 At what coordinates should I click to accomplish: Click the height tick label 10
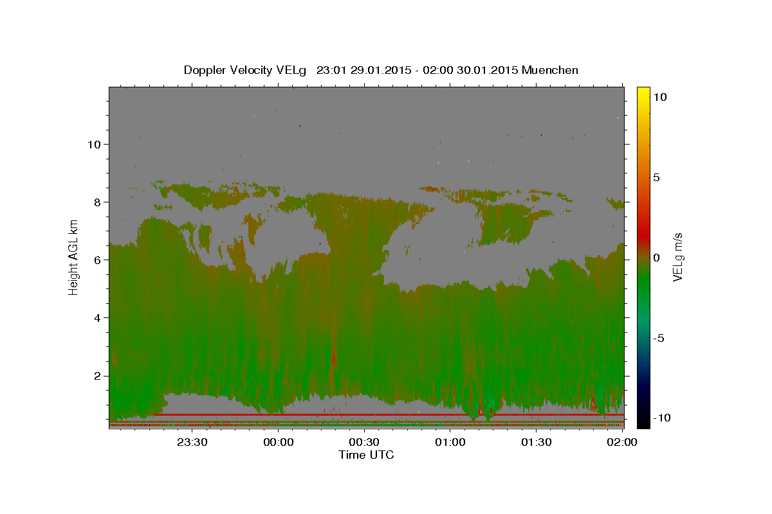click(x=95, y=144)
